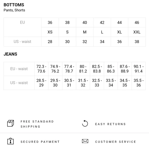This screenshot has width=149, height=149.
Task: Click the XXL size cell
Action: click(137, 32)
